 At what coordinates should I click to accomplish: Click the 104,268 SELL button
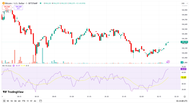[x=7, y=8]
